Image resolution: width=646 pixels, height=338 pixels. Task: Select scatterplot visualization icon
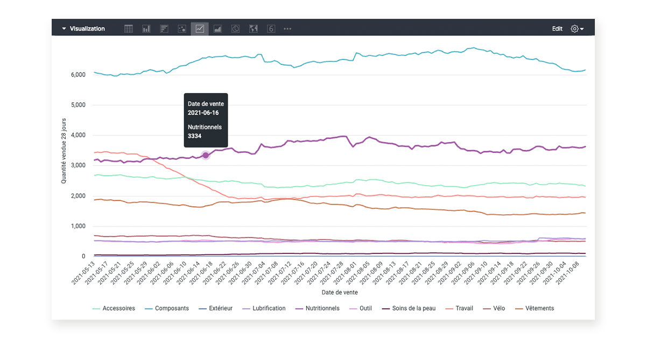coord(182,29)
